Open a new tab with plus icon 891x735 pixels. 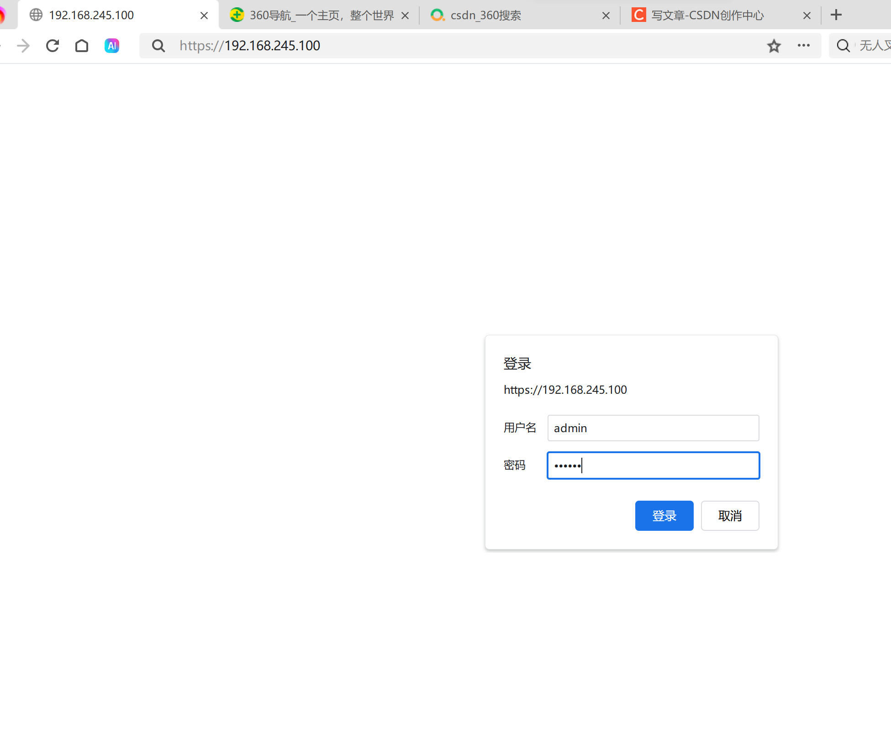coord(836,15)
